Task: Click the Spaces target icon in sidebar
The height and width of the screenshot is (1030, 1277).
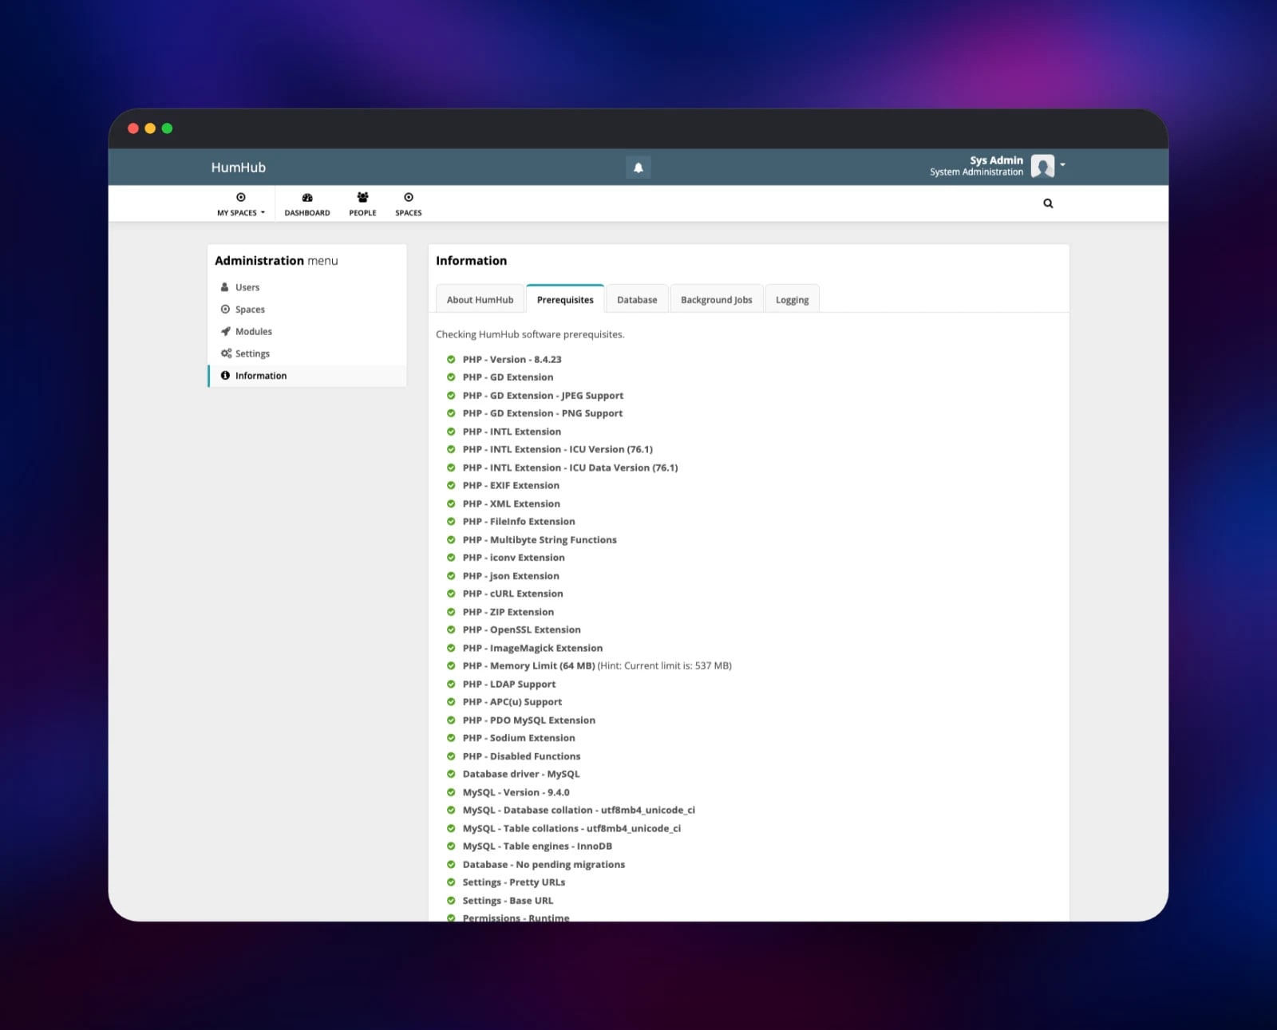Action: (x=225, y=310)
